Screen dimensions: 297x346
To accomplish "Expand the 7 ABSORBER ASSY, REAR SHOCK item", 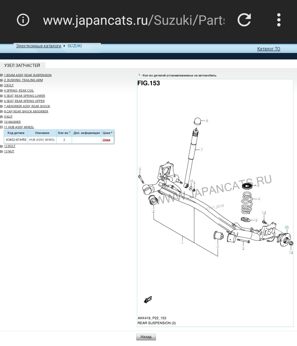I will coord(1,106).
